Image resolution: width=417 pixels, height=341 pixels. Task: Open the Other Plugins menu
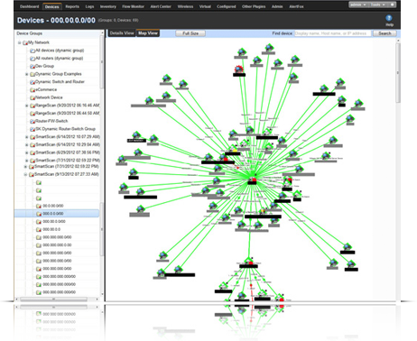(x=254, y=6)
